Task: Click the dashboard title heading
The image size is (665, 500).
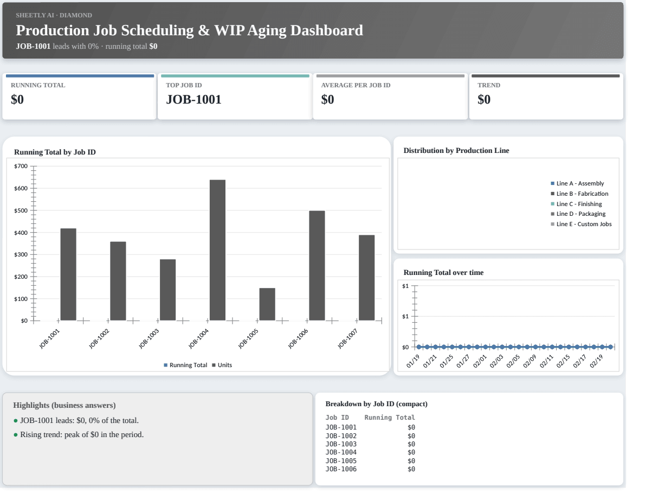Action: (189, 30)
